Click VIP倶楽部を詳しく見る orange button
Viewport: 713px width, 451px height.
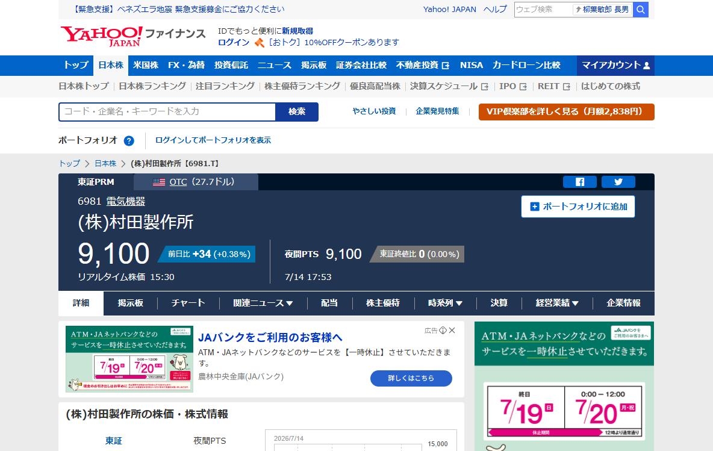(x=567, y=112)
